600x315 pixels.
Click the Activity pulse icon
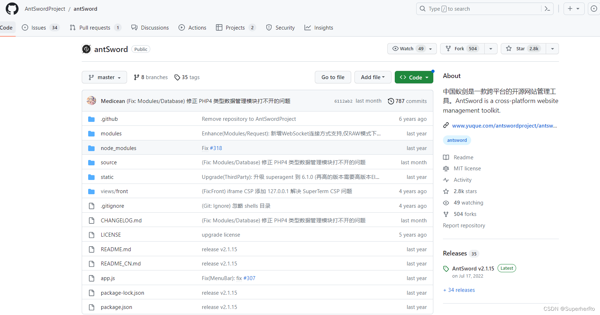[x=446, y=180]
